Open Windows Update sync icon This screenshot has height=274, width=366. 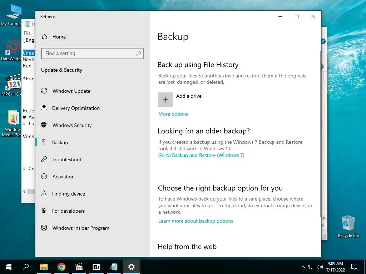[44, 91]
